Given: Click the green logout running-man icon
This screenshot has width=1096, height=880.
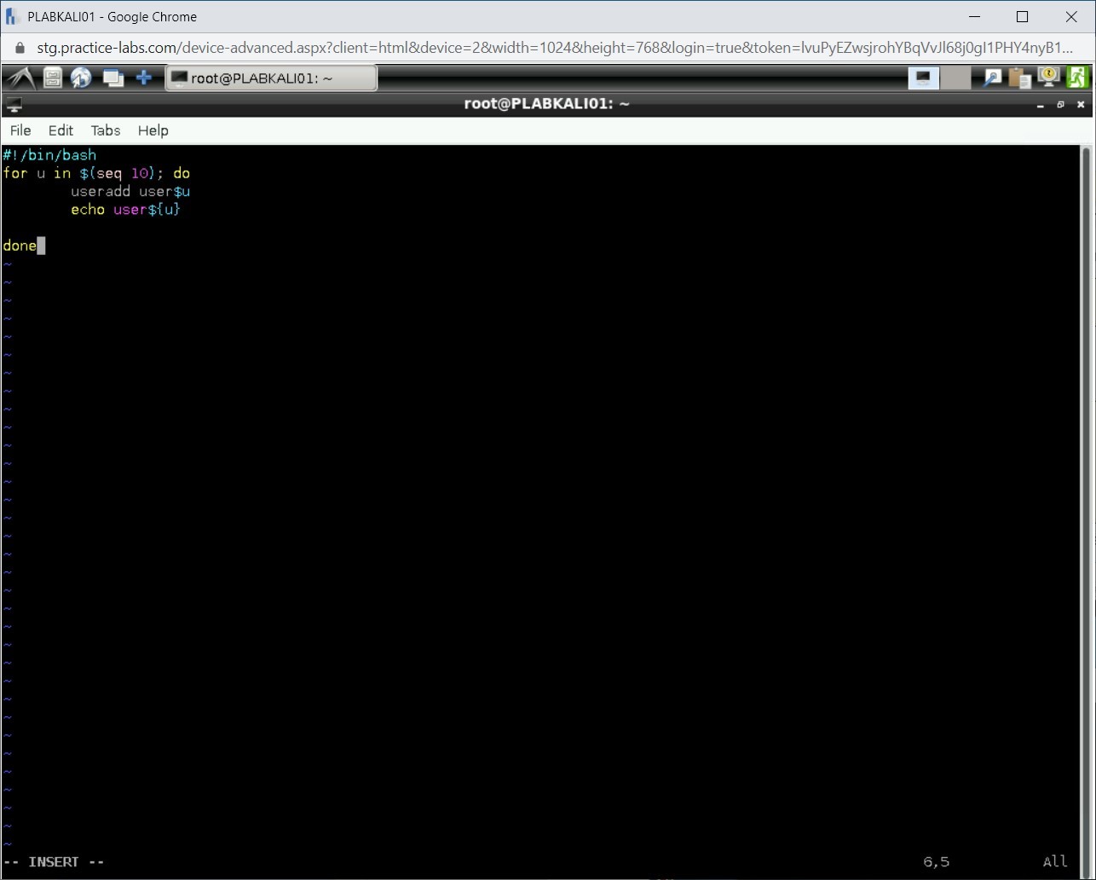Looking at the screenshot, I should (1077, 78).
